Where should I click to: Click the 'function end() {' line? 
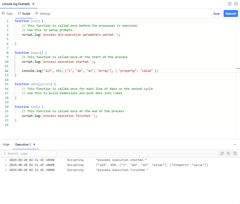(x=29, y=107)
